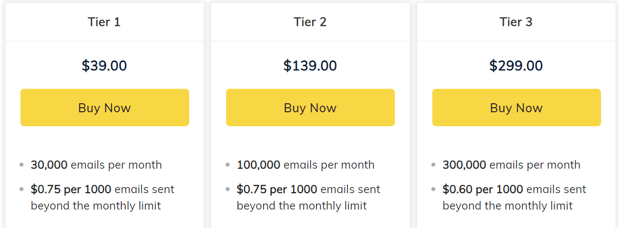
Task: Select the Tier 3 heading text
Action: point(516,22)
